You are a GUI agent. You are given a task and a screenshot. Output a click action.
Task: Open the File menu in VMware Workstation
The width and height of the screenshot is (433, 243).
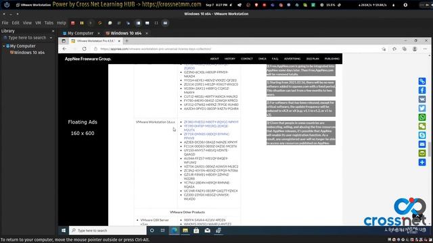[x=5, y=23]
